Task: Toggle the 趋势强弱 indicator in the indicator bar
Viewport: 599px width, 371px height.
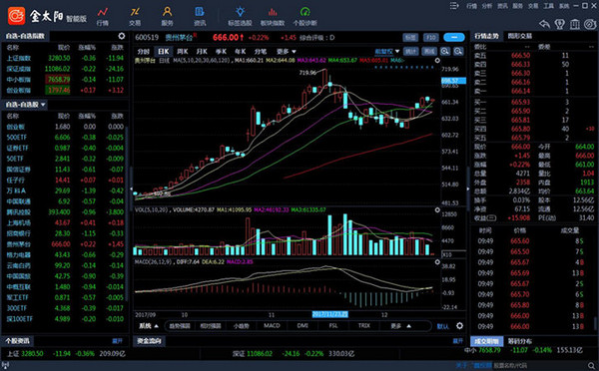Action: pos(180,326)
